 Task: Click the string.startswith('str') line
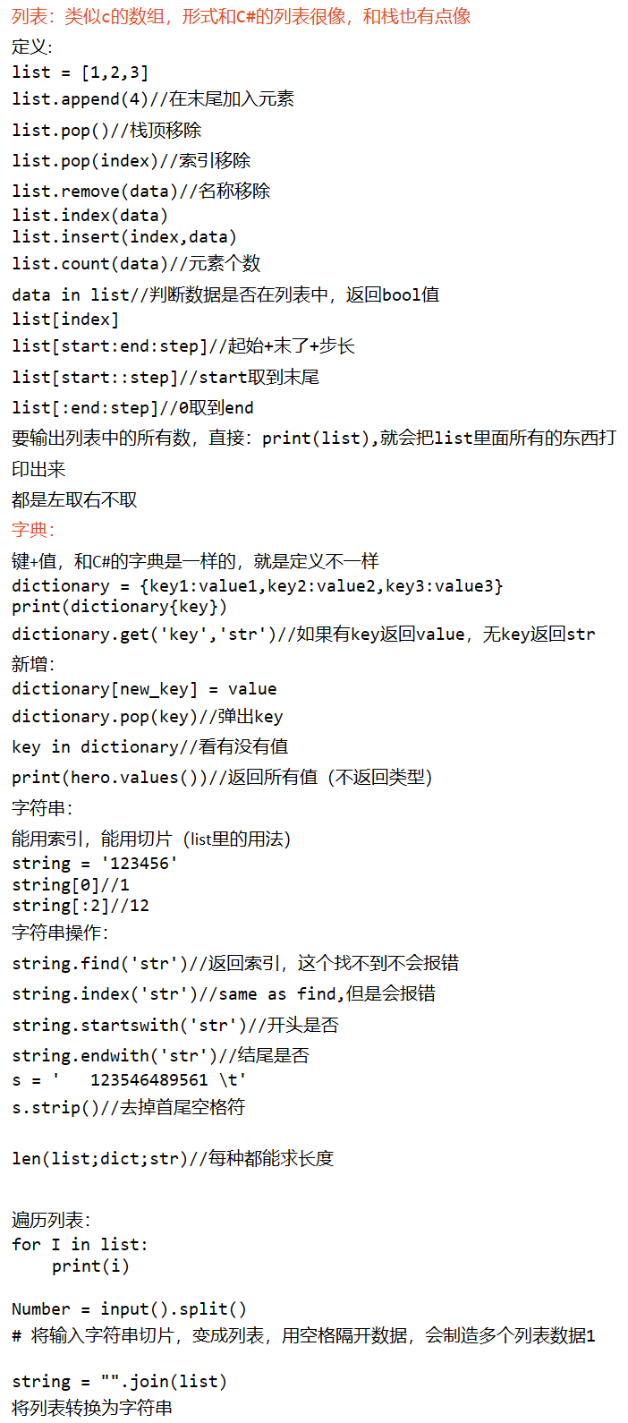coord(175,1025)
